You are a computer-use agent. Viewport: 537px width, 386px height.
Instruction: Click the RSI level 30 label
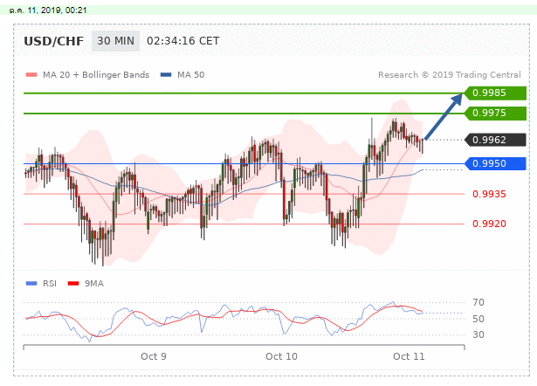click(478, 334)
